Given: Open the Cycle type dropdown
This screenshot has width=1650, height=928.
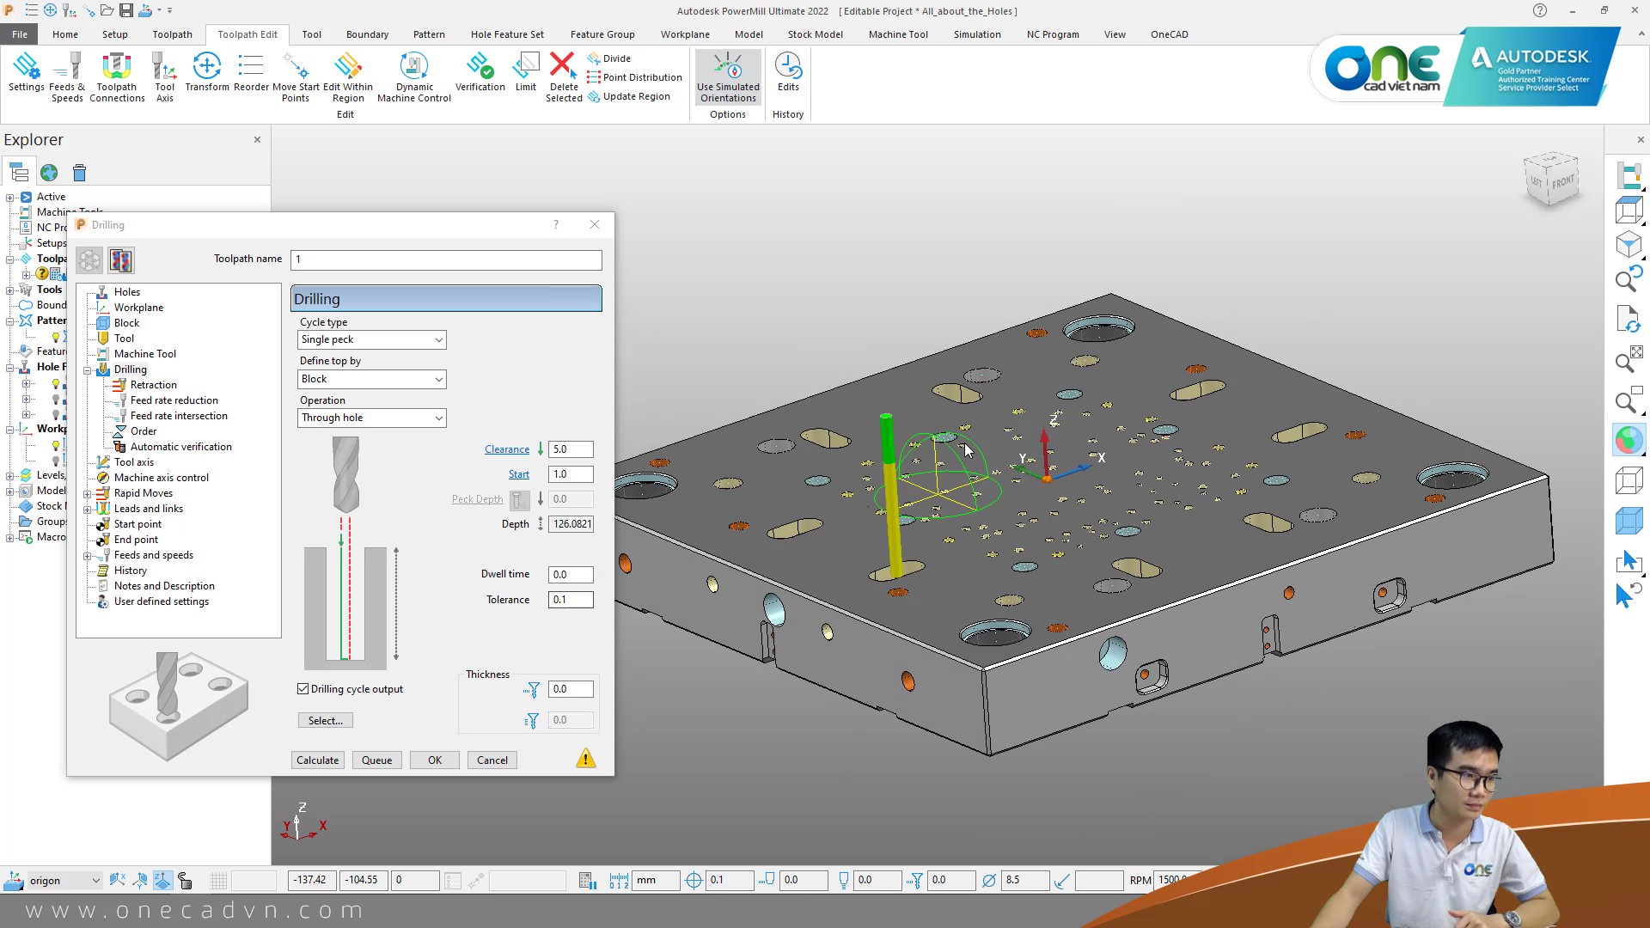Looking at the screenshot, I should click(x=372, y=340).
